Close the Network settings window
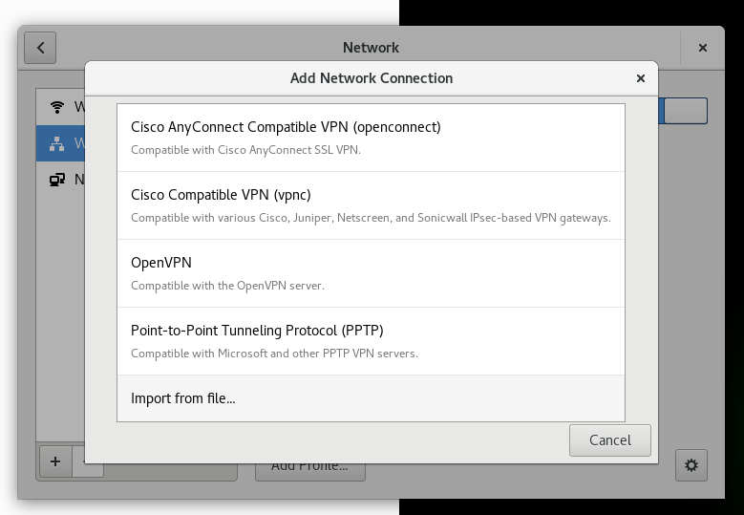Viewport: 744px width, 515px height. coord(703,48)
